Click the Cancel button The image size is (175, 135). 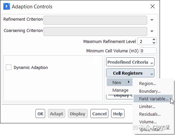[99, 114]
